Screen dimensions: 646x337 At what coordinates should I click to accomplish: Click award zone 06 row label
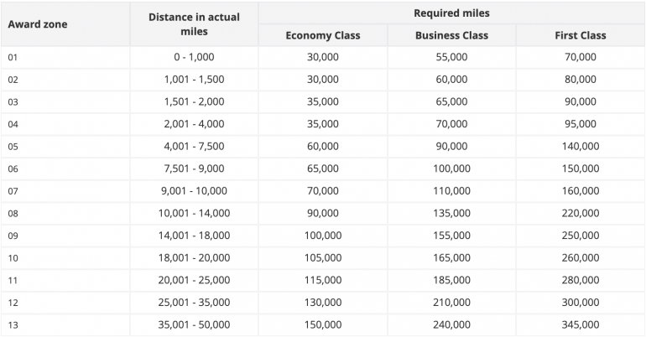pyautogui.click(x=13, y=168)
